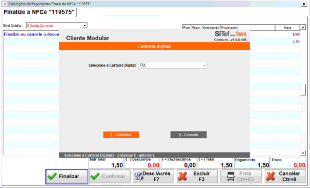Image resolution: width=310 pixels, height=188 pixels.
Task: Click the Acréscimos value 0,00
Action: [x=190, y=165]
